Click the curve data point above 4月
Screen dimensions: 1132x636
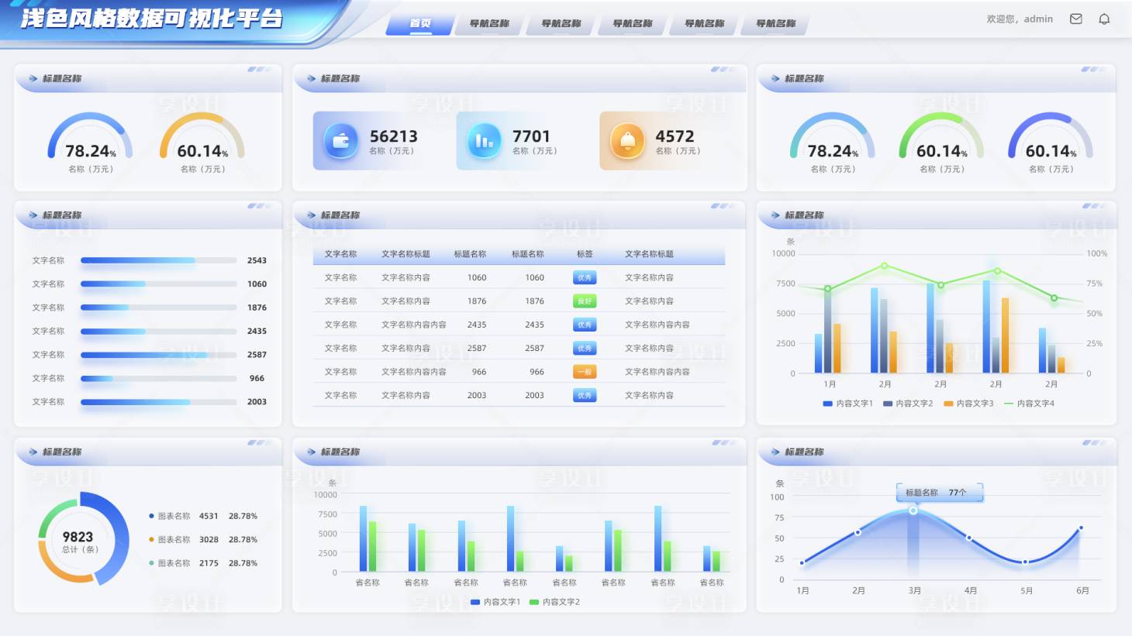[969, 538]
